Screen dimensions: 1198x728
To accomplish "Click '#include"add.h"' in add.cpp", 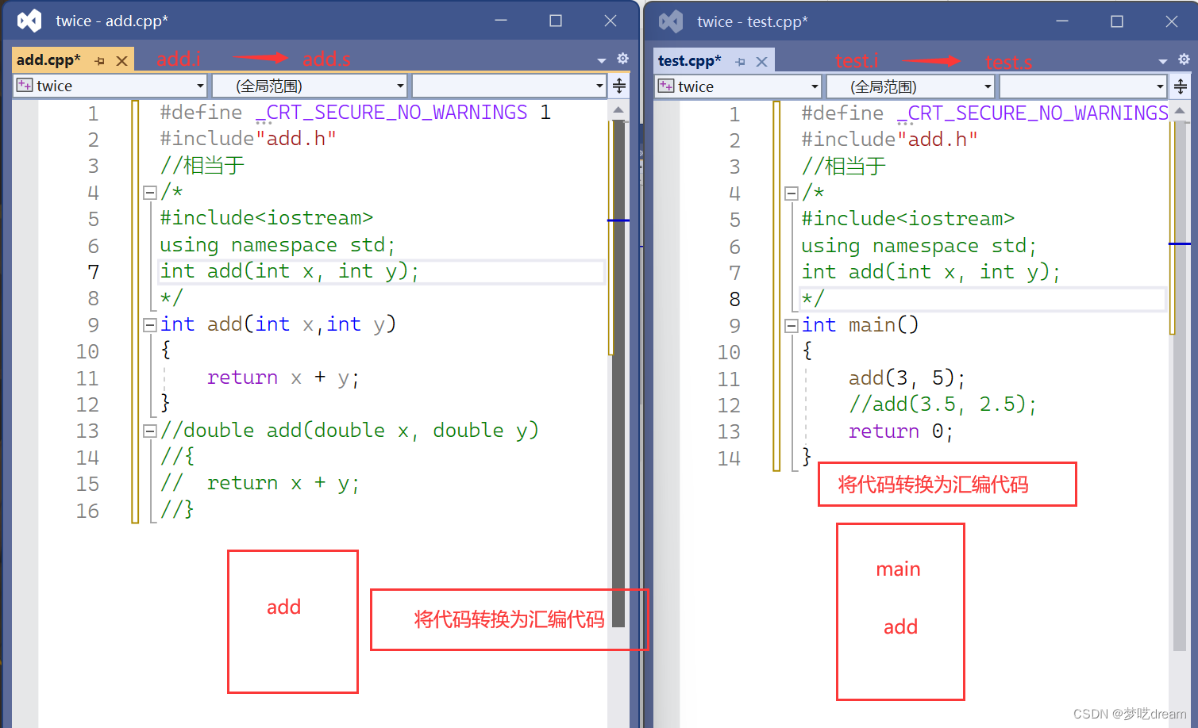I will click(248, 139).
